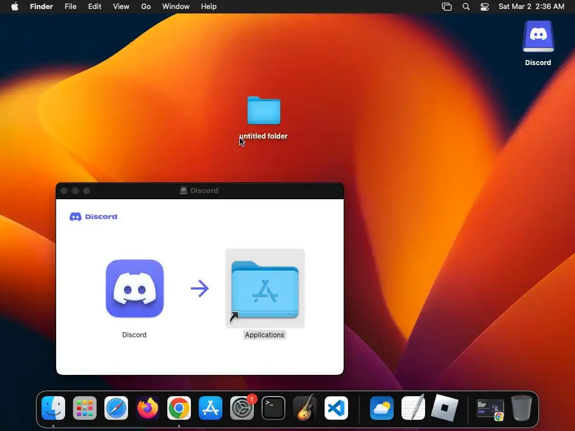Open TextEdit from the Dock
Screen dimensions: 575x431
[x=413, y=408]
